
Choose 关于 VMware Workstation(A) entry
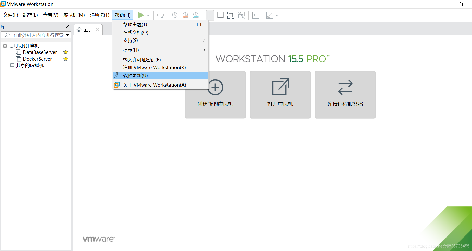[160, 85]
